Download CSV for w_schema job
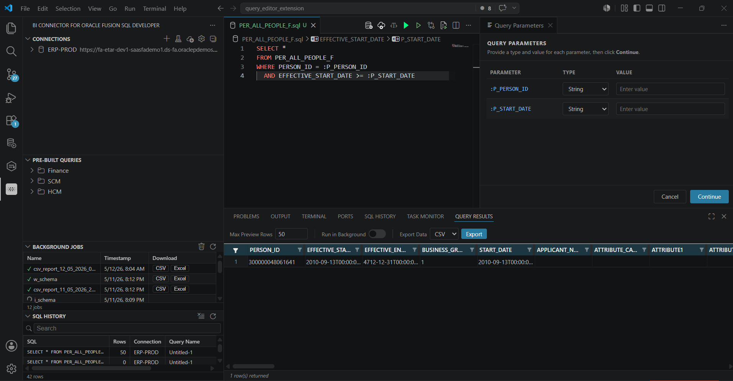Image resolution: width=733 pixels, height=381 pixels. (161, 278)
